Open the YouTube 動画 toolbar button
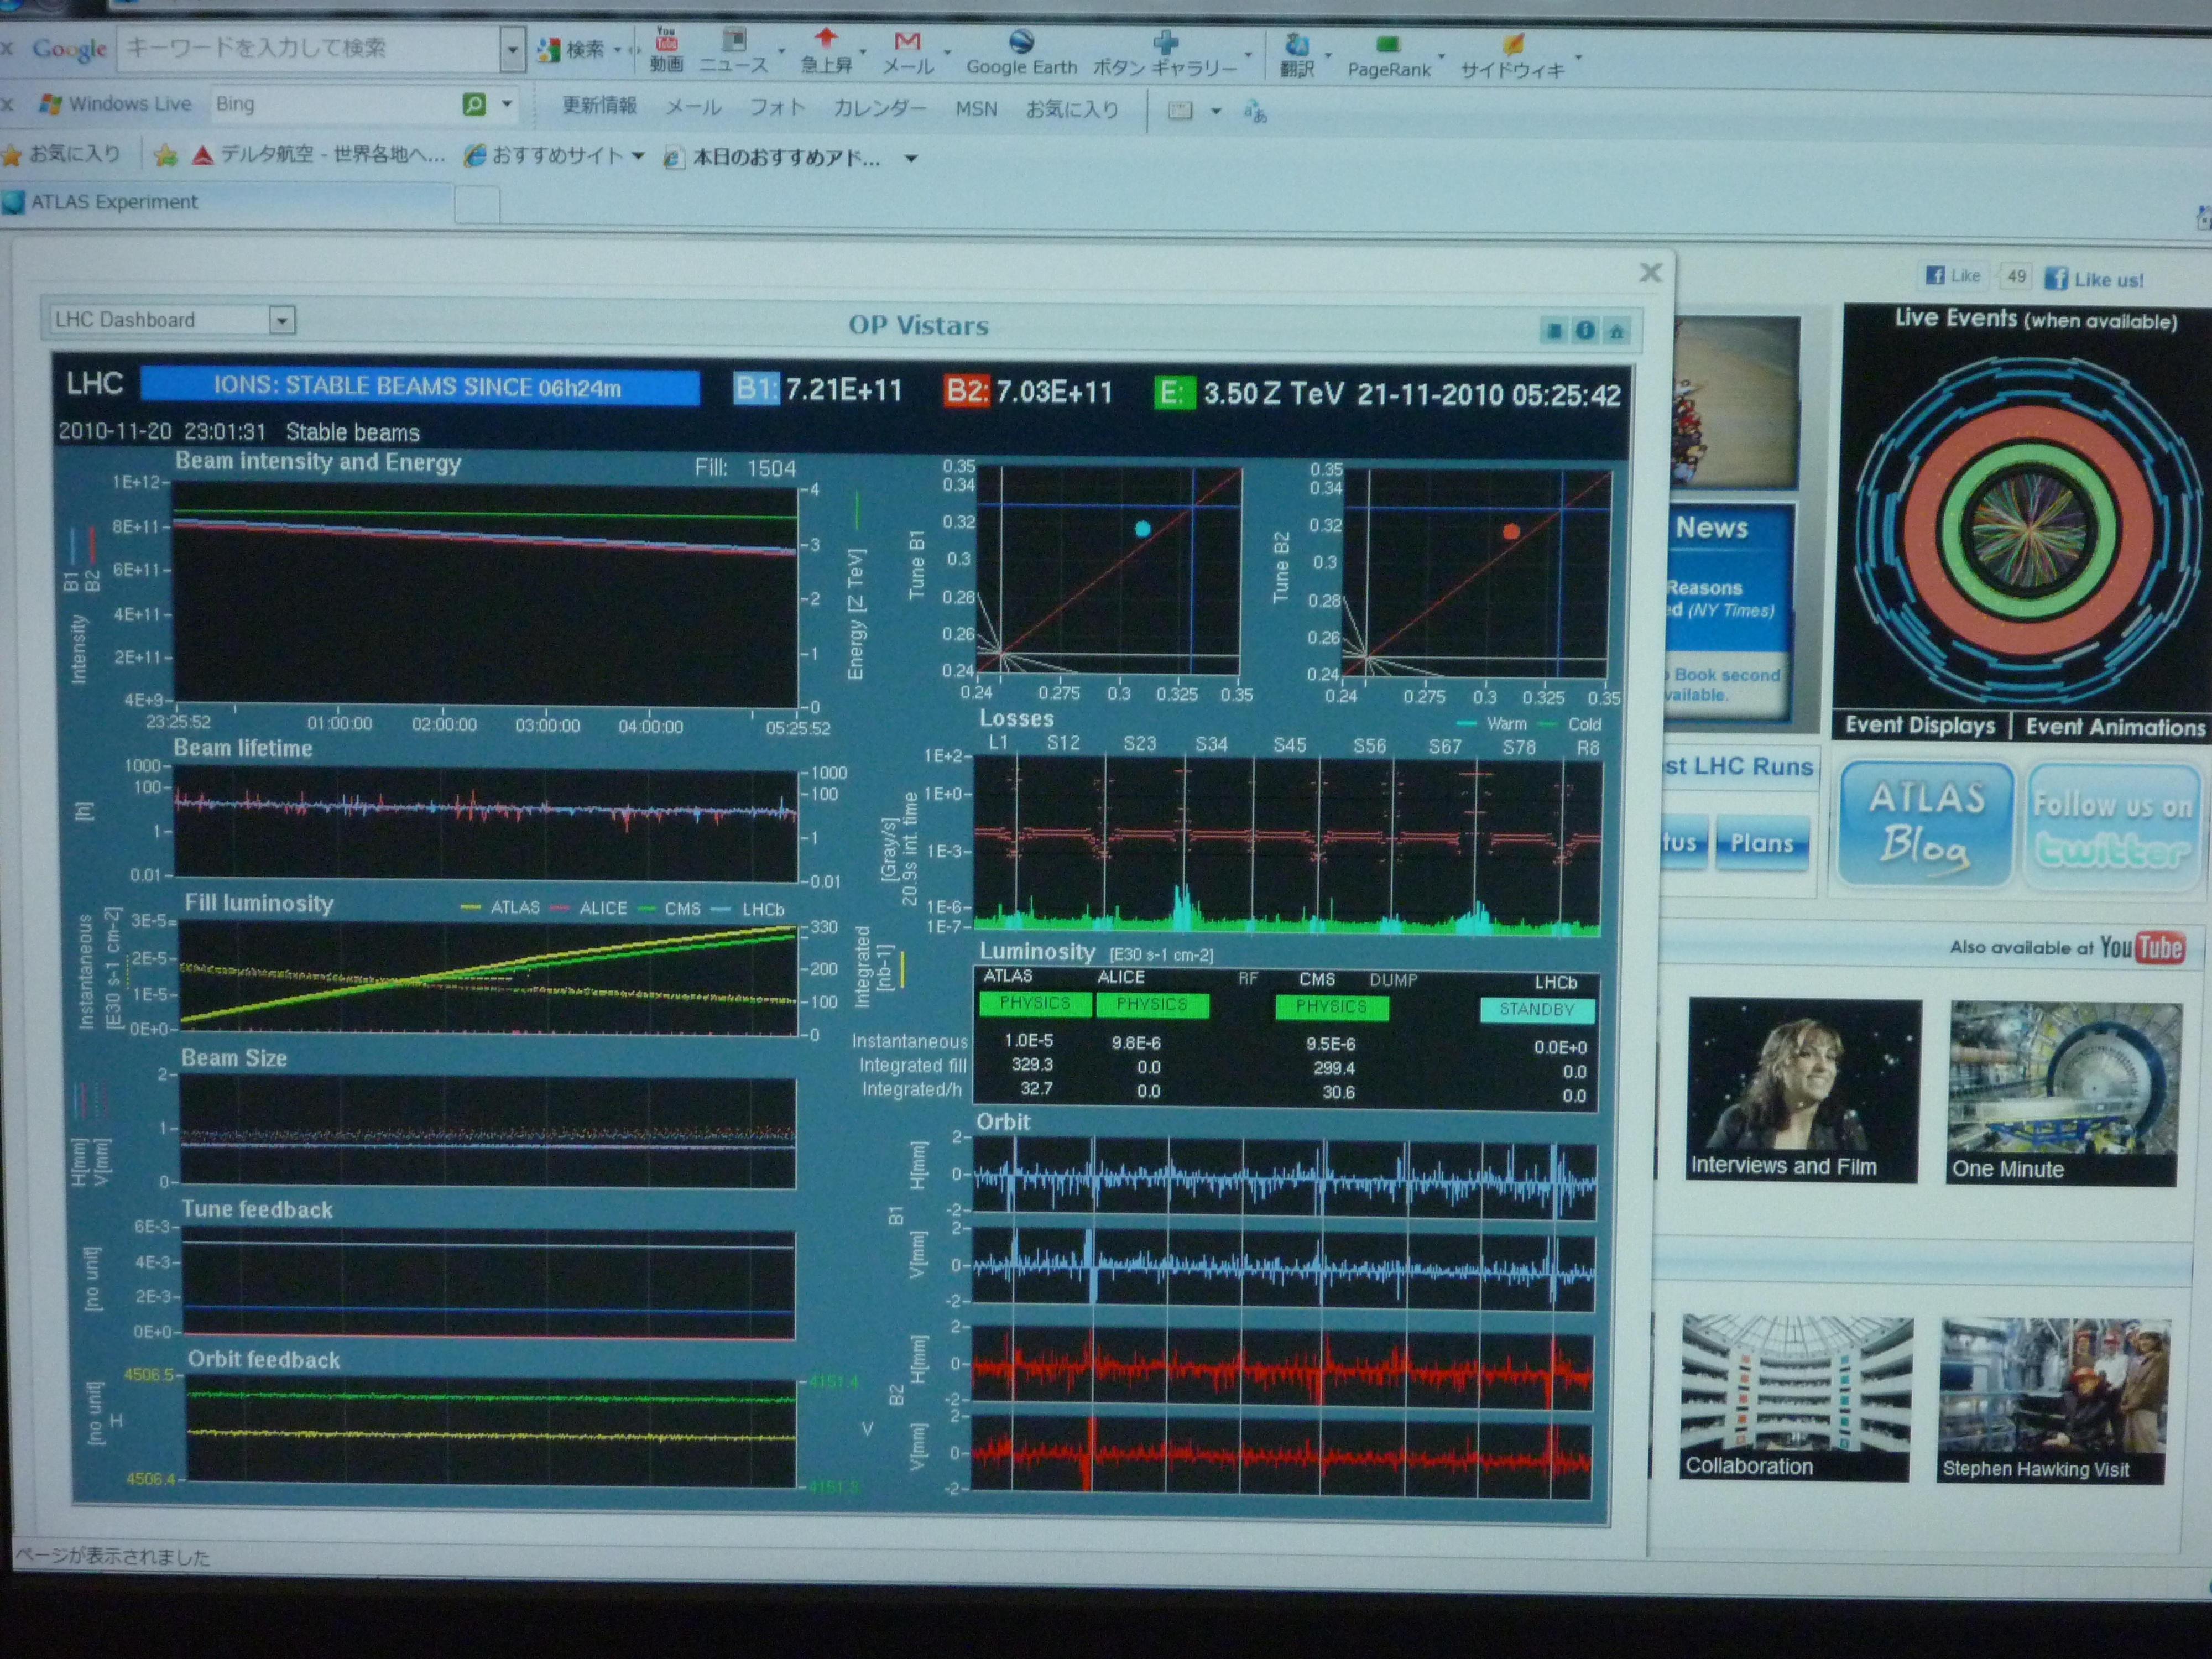The height and width of the screenshot is (1659, 2212). pos(666,50)
